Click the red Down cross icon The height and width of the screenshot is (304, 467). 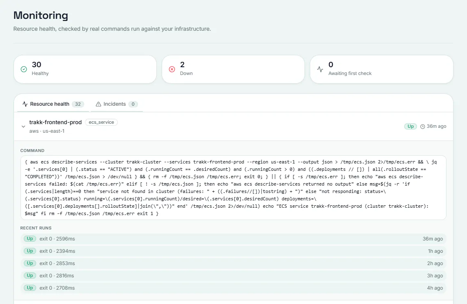tap(172, 69)
